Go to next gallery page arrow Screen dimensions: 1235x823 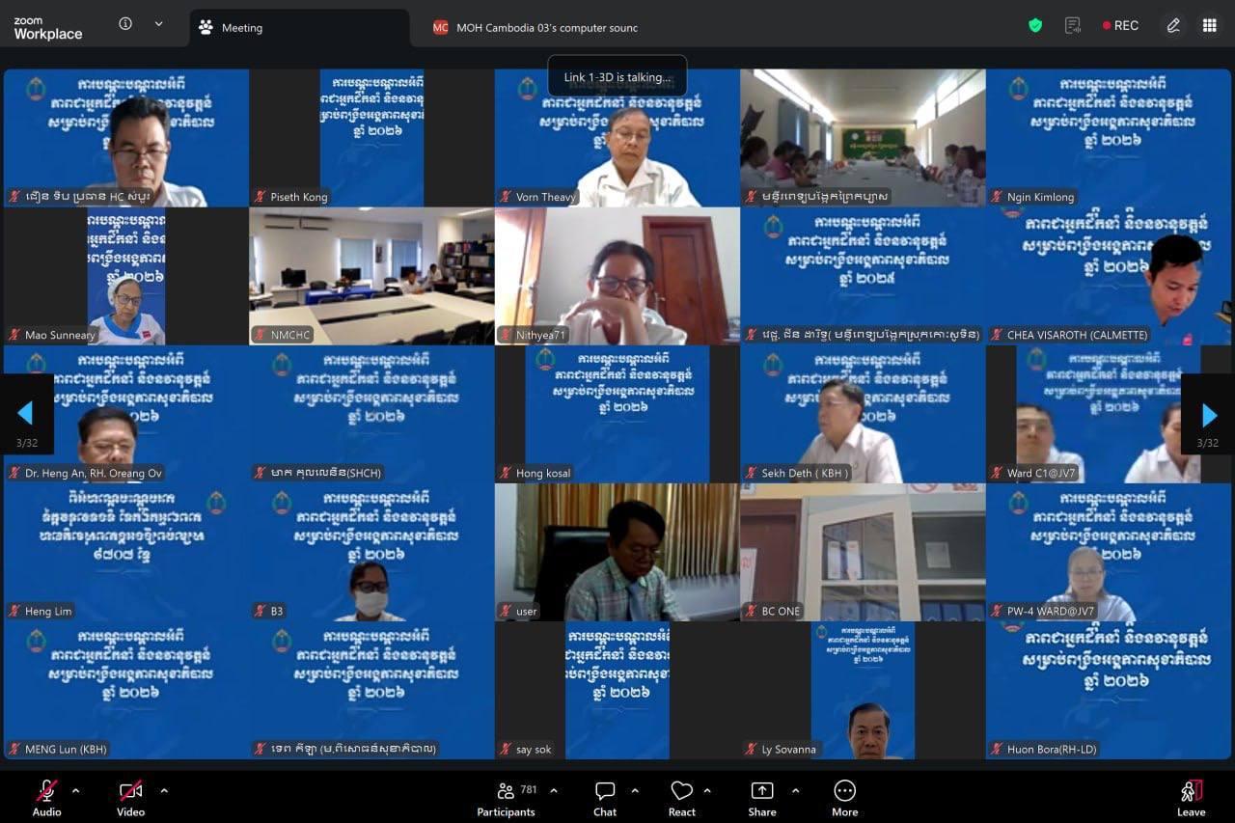(x=1208, y=414)
